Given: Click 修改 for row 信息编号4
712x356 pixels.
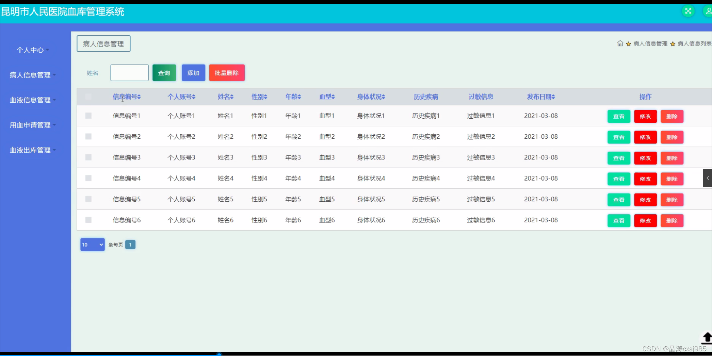Looking at the screenshot, I should click(x=645, y=179).
